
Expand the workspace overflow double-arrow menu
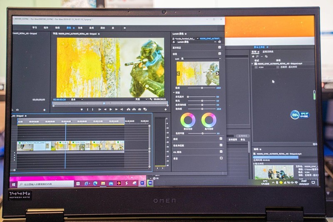124,28
